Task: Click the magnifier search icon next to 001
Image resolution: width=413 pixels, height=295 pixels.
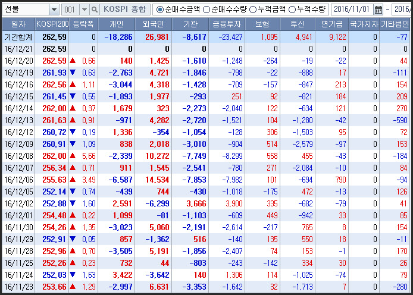Action: tap(94, 10)
